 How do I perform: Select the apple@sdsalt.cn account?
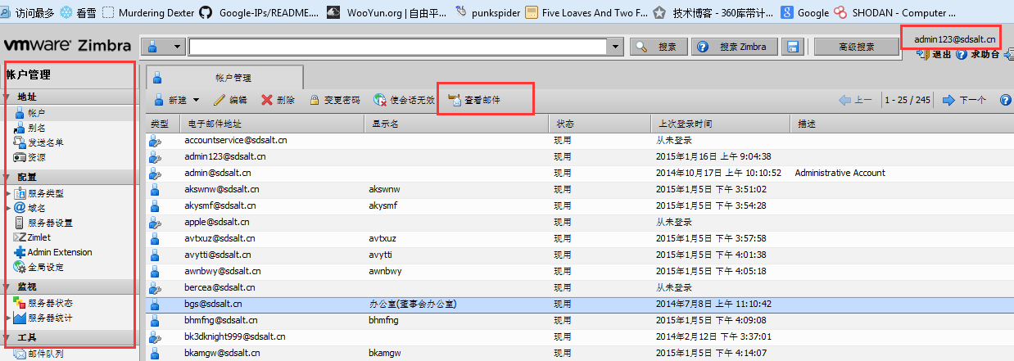[x=580, y=222]
